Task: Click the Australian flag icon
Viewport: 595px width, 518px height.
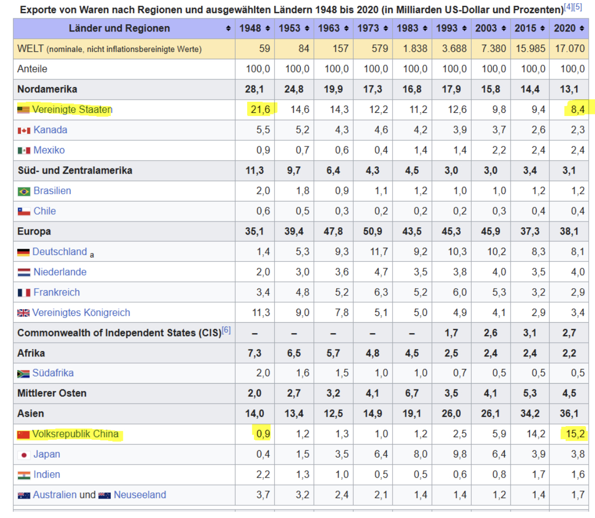Action: click(x=24, y=495)
